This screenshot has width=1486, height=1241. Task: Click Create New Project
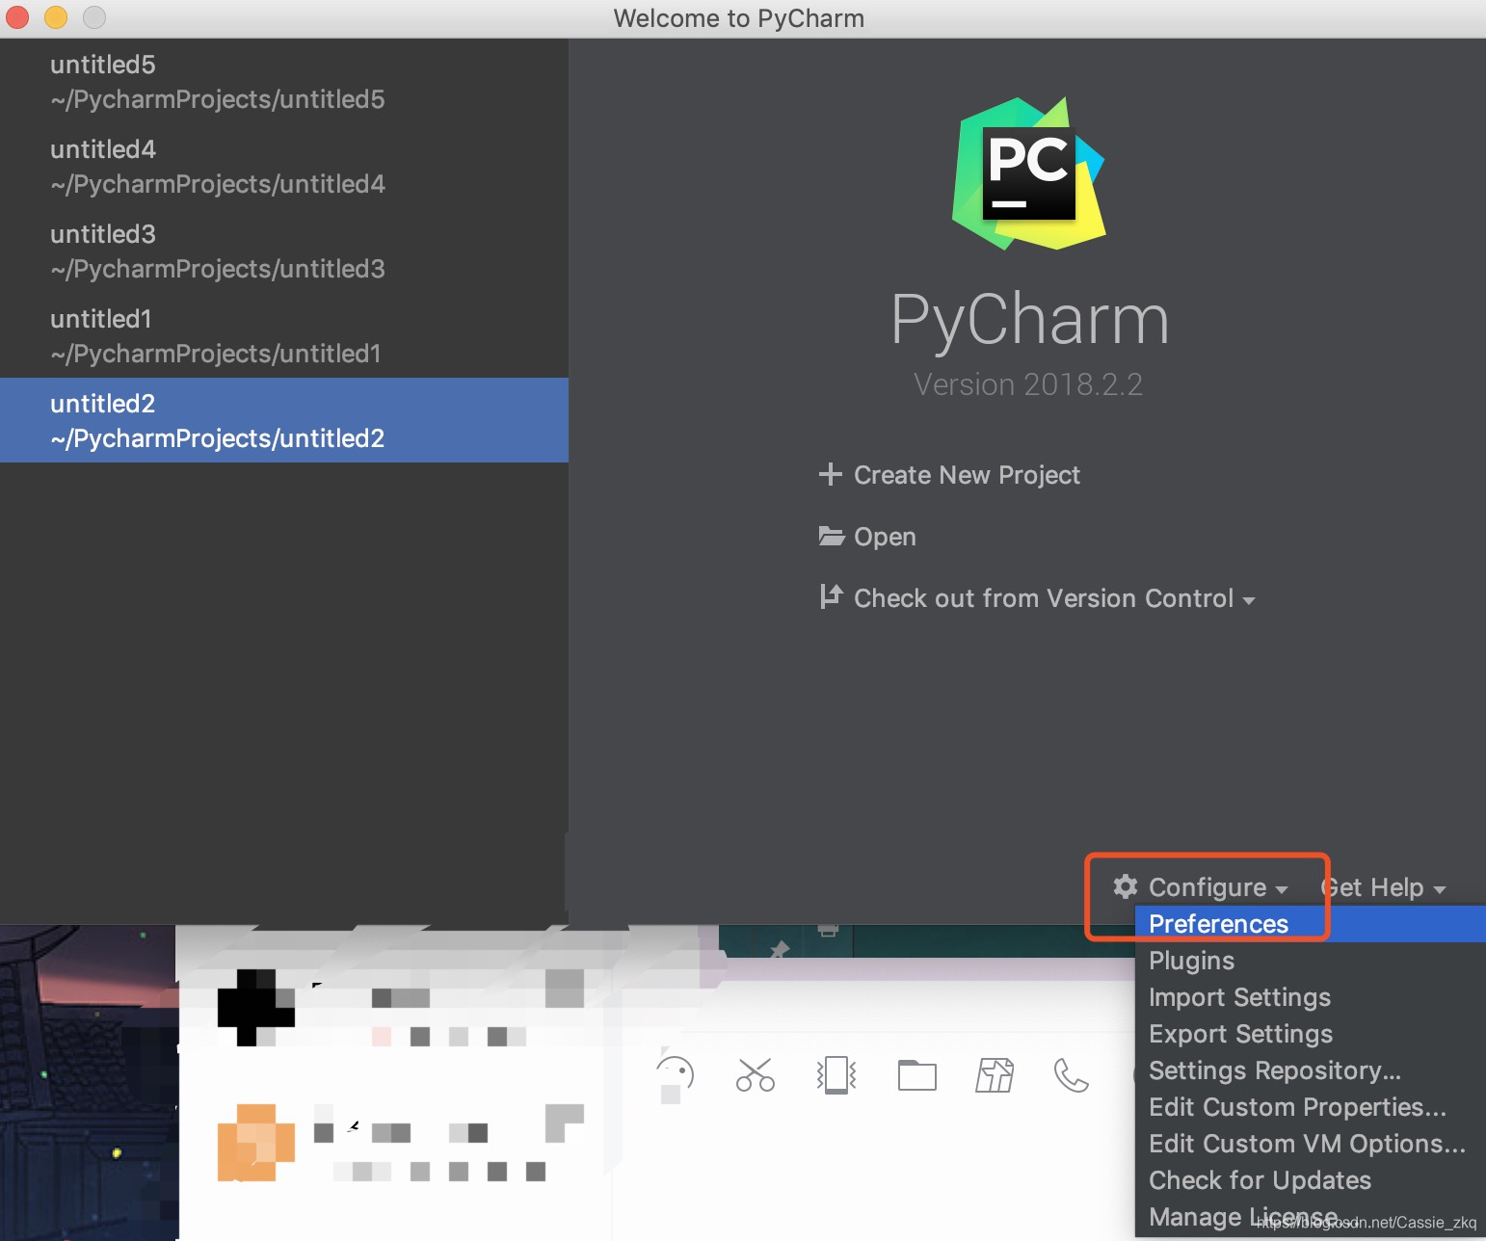coord(966,474)
